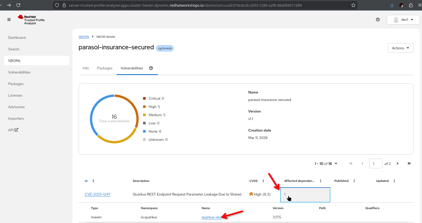Image resolution: width=422 pixels, height=223 pixels.
Task: Focus the page number input field
Action: pyautogui.click(x=376, y=164)
